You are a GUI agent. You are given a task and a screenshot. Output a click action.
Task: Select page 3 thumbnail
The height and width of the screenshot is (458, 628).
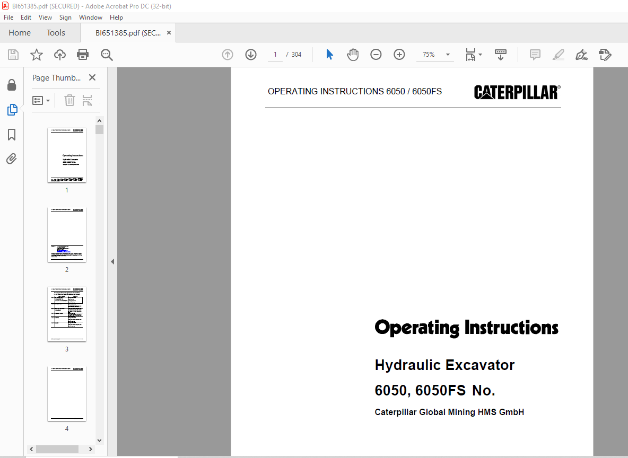point(67,314)
